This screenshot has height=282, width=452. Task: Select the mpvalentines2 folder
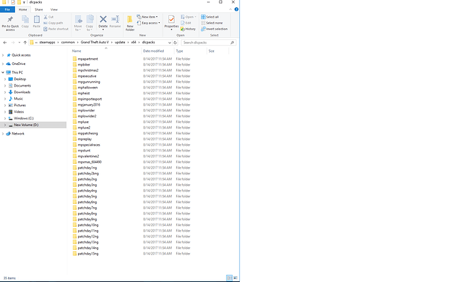click(x=88, y=157)
